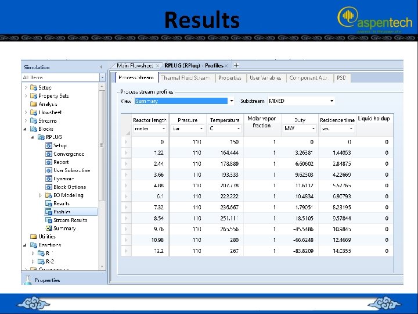
Task: Select the table's top-left corner cell
Action: click(126, 125)
